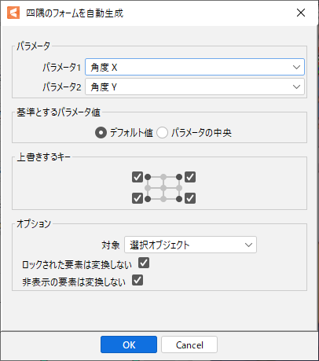This screenshot has height=361, width=319.
Task: Close the 四隅のフォームを自動生成 dialog
Action: coord(301,13)
